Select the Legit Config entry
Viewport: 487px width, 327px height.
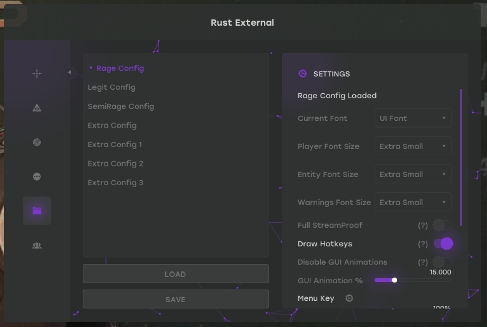pos(112,87)
